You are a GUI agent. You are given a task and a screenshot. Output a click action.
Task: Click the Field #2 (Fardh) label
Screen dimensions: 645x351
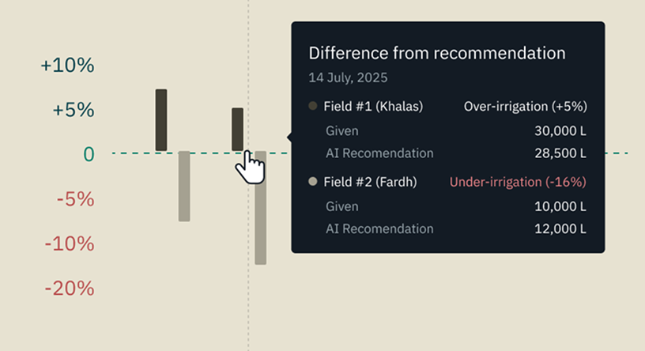(370, 182)
